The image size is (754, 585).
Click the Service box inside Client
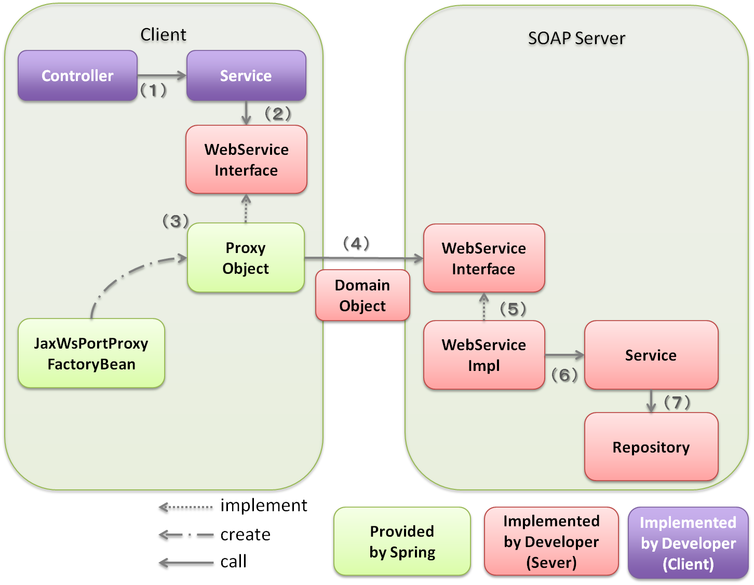(246, 75)
